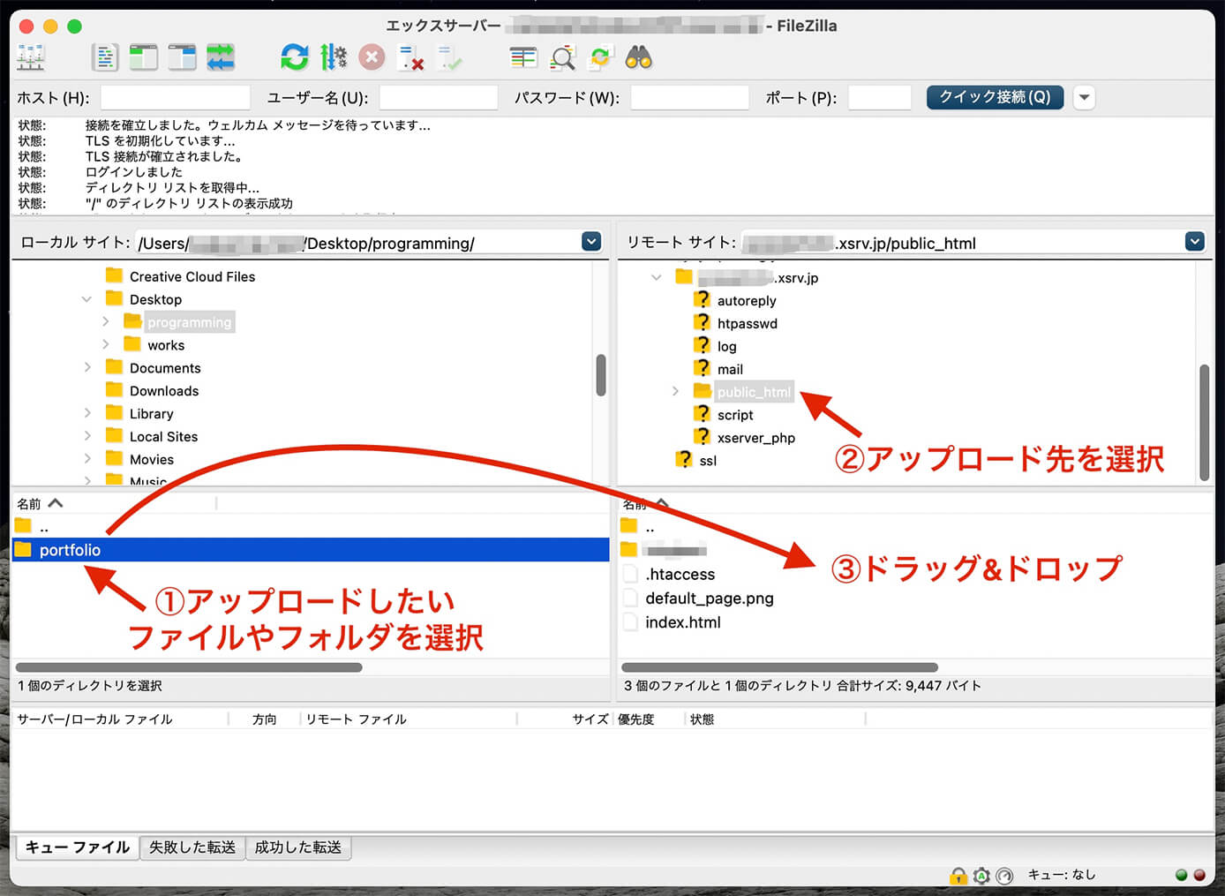Open the リモート サイト path dropdown
This screenshot has height=896, width=1225.
[x=1194, y=242]
